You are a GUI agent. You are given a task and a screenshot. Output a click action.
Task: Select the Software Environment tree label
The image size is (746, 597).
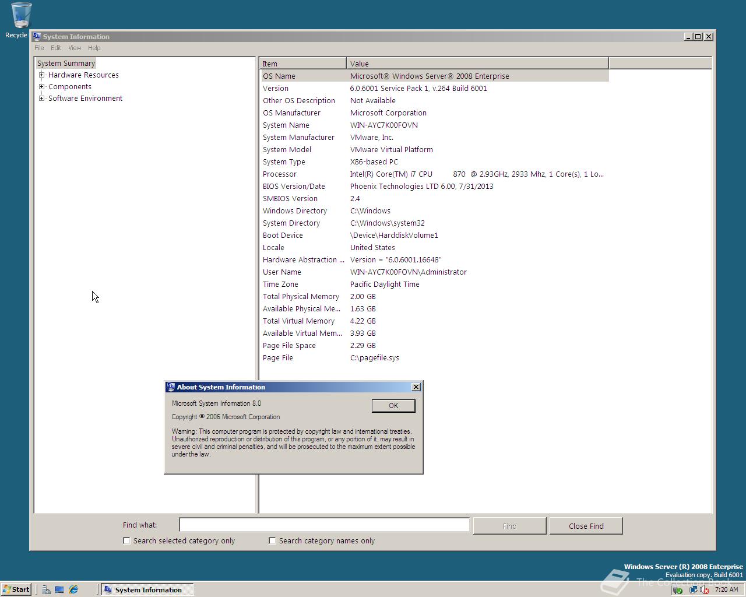85,98
